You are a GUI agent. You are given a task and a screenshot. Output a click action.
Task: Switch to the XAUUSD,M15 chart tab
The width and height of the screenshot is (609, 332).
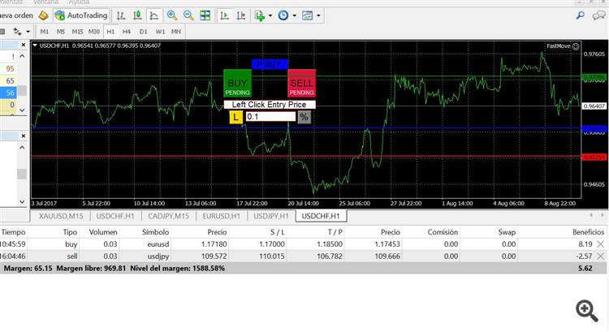pyautogui.click(x=61, y=216)
